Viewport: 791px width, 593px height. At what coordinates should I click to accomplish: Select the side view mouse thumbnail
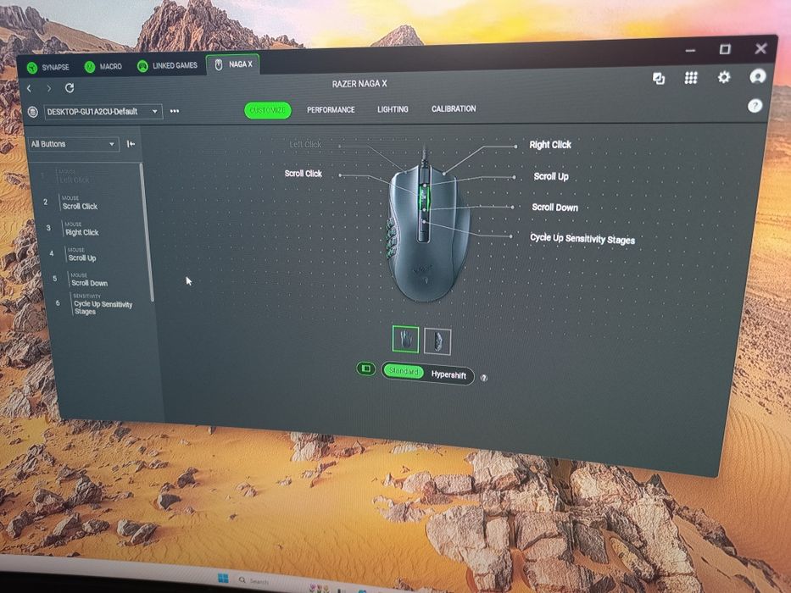(x=437, y=341)
